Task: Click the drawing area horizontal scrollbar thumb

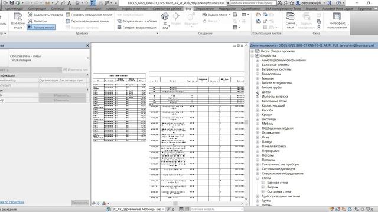Action: pos(175,203)
